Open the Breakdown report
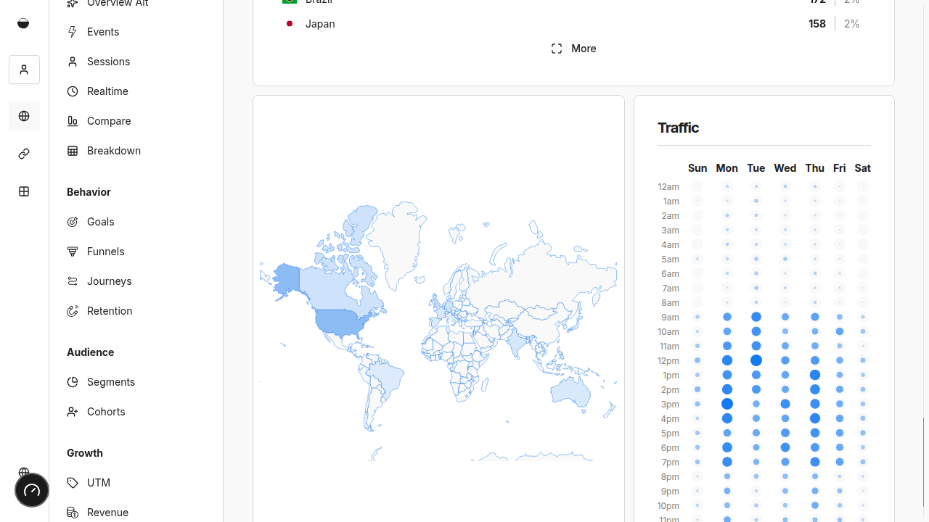This screenshot has height=522, width=929. tap(113, 151)
